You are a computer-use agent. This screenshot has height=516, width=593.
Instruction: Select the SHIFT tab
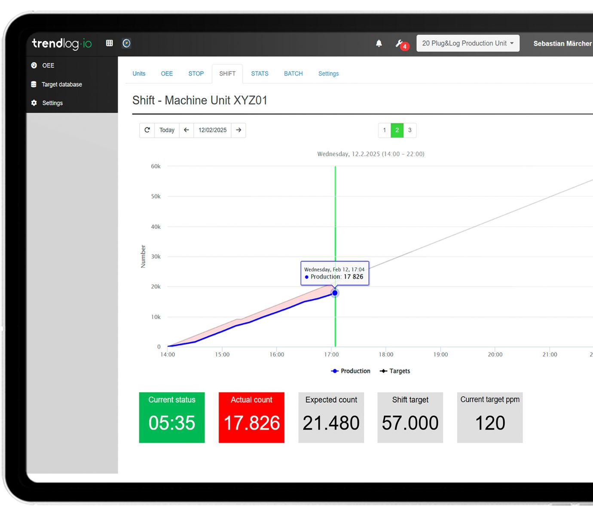[227, 74]
